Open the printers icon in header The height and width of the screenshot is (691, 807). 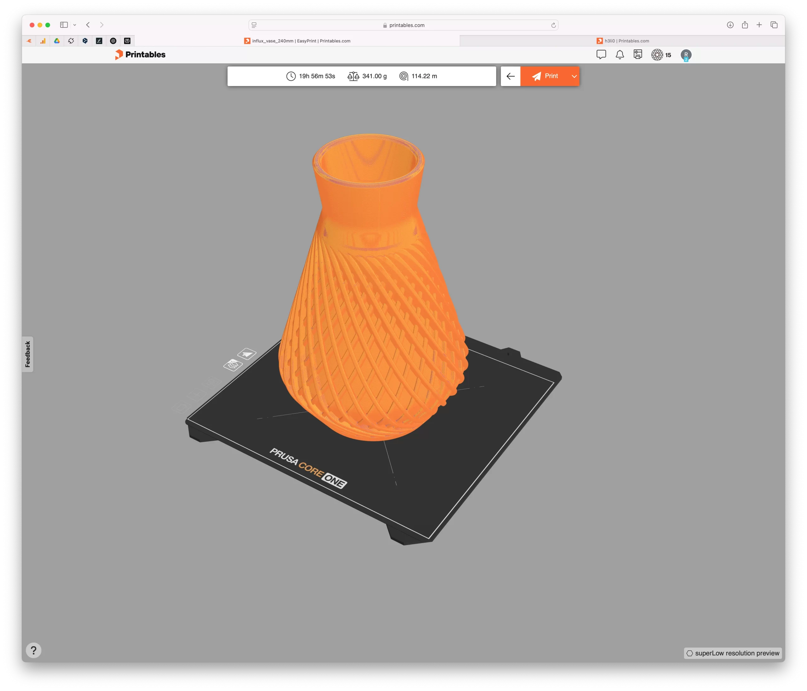(638, 55)
